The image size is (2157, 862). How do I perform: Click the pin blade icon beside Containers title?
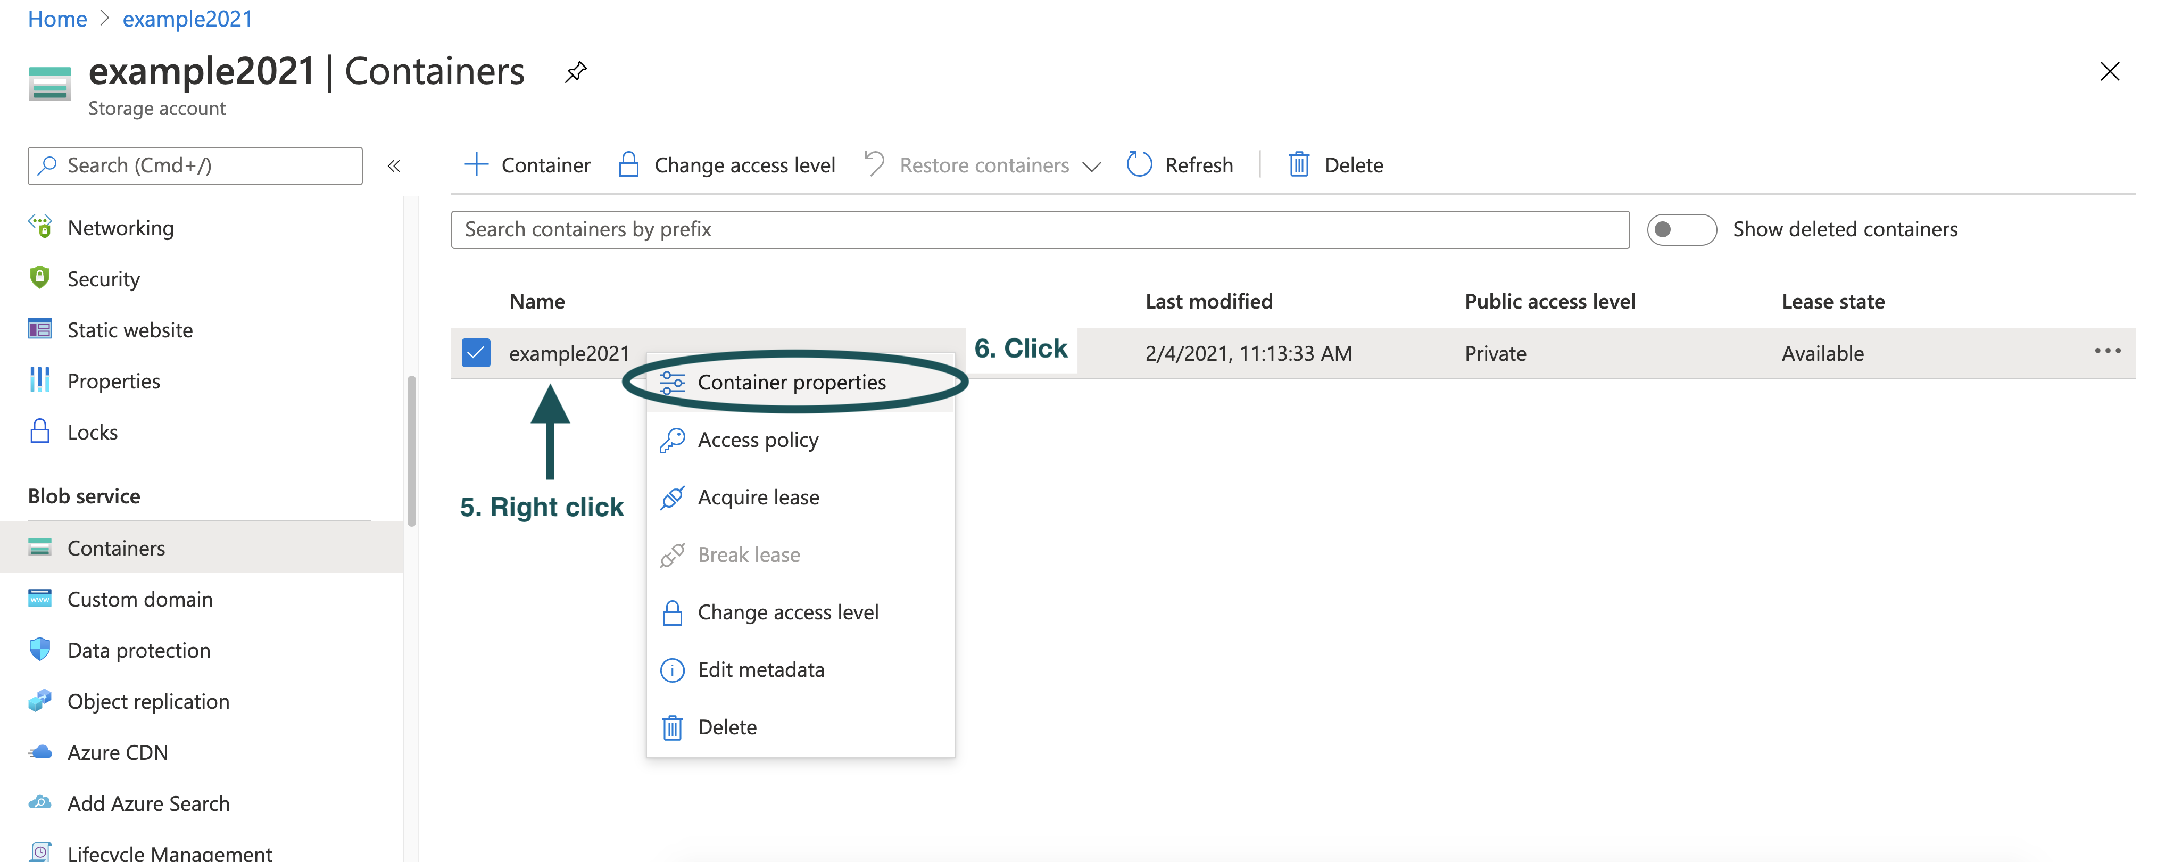click(575, 72)
